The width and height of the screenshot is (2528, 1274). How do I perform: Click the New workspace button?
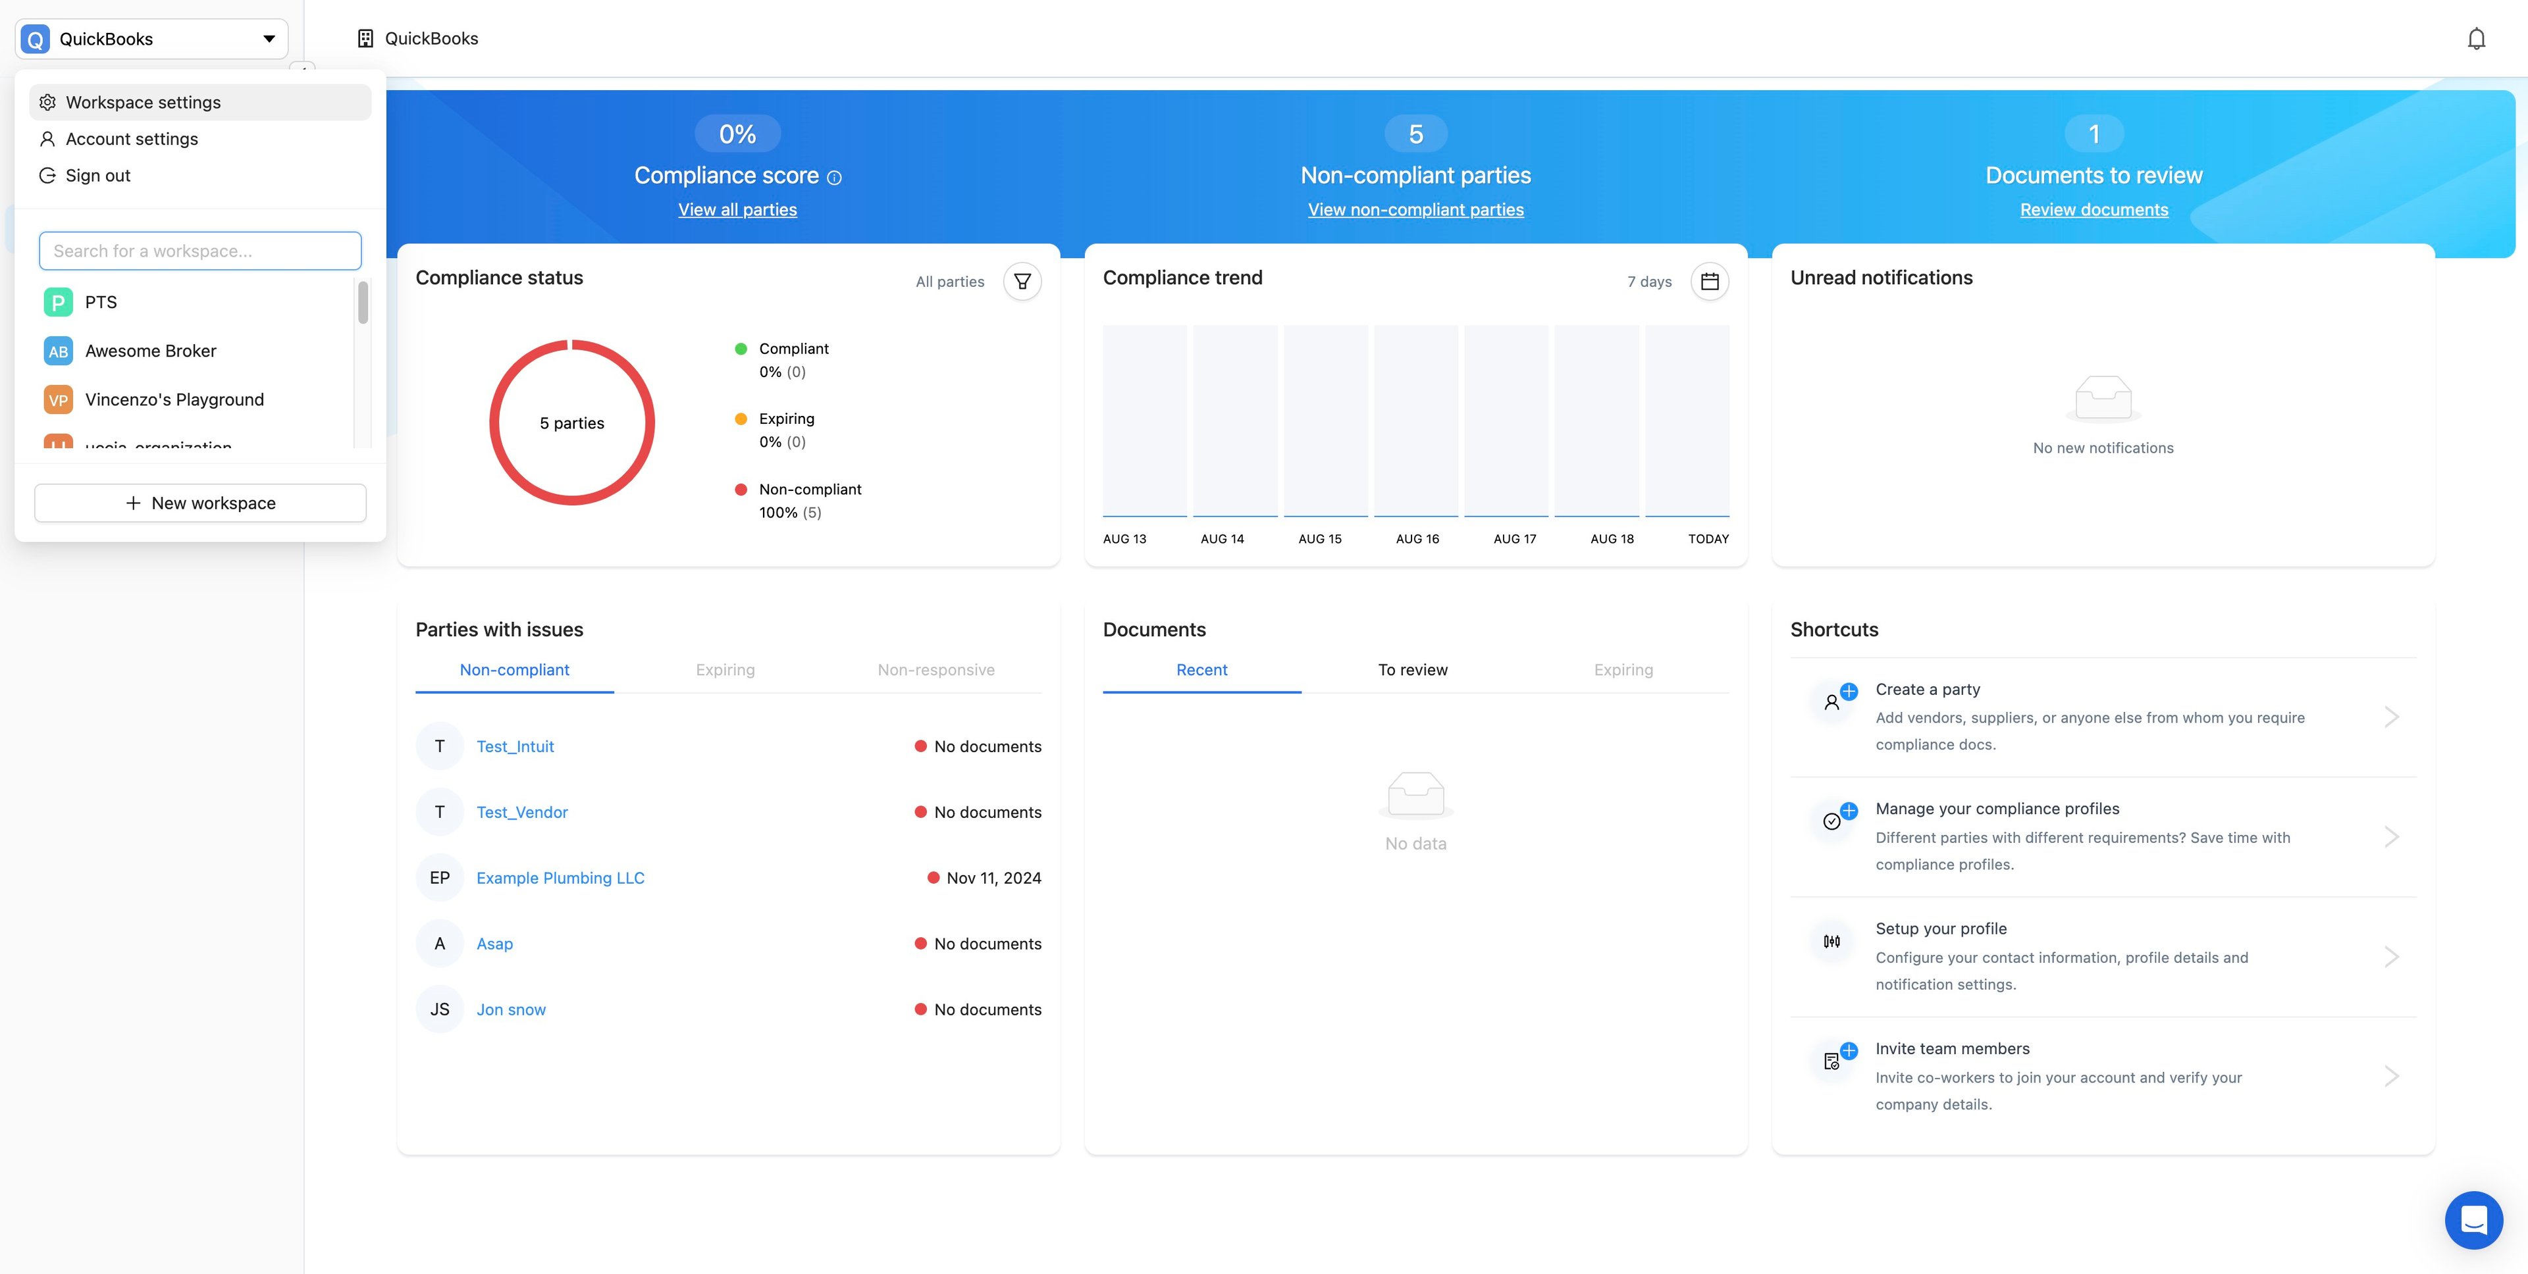(200, 503)
